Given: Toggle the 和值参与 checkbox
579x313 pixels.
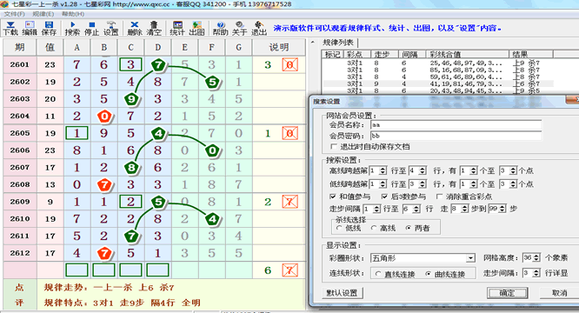Looking at the screenshot, I should click(333, 196).
